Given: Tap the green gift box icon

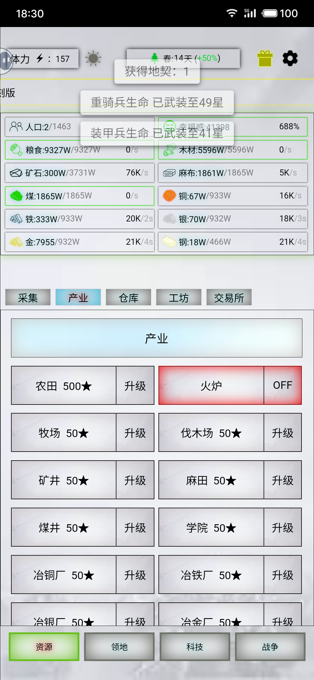Looking at the screenshot, I should (x=265, y=58).
